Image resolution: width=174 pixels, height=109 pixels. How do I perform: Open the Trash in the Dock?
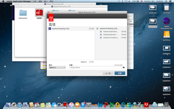[x=166, y=105]
